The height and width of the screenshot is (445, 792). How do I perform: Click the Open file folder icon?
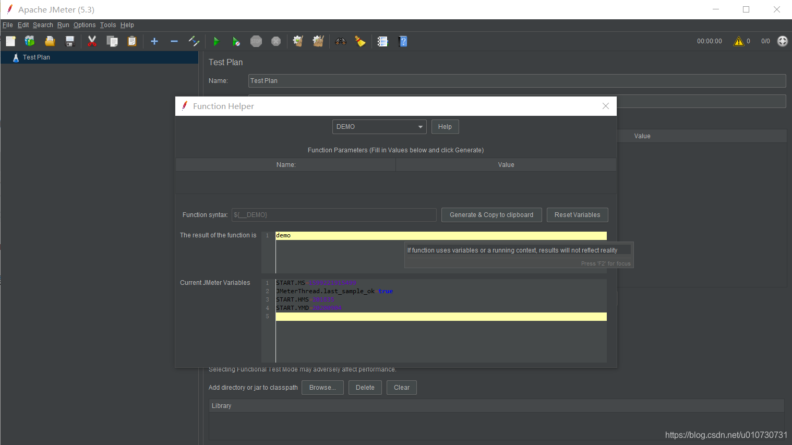50,41
